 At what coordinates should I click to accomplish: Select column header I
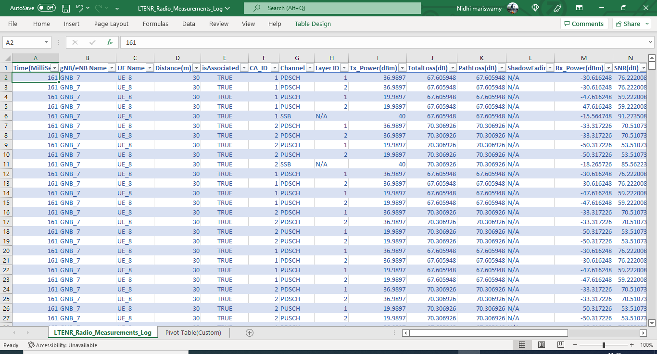[x=378, y=58]
